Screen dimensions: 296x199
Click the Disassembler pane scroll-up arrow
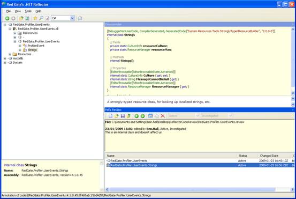click(293, 30)
